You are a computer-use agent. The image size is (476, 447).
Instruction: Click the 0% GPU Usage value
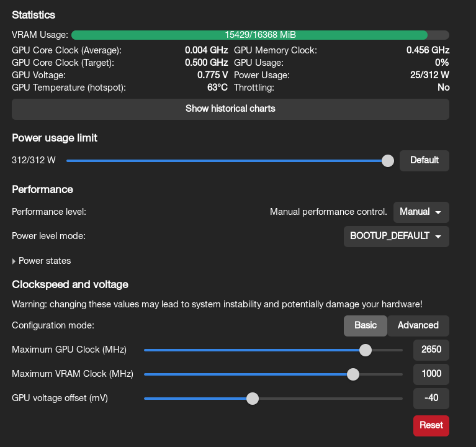(x=442, y=63)
